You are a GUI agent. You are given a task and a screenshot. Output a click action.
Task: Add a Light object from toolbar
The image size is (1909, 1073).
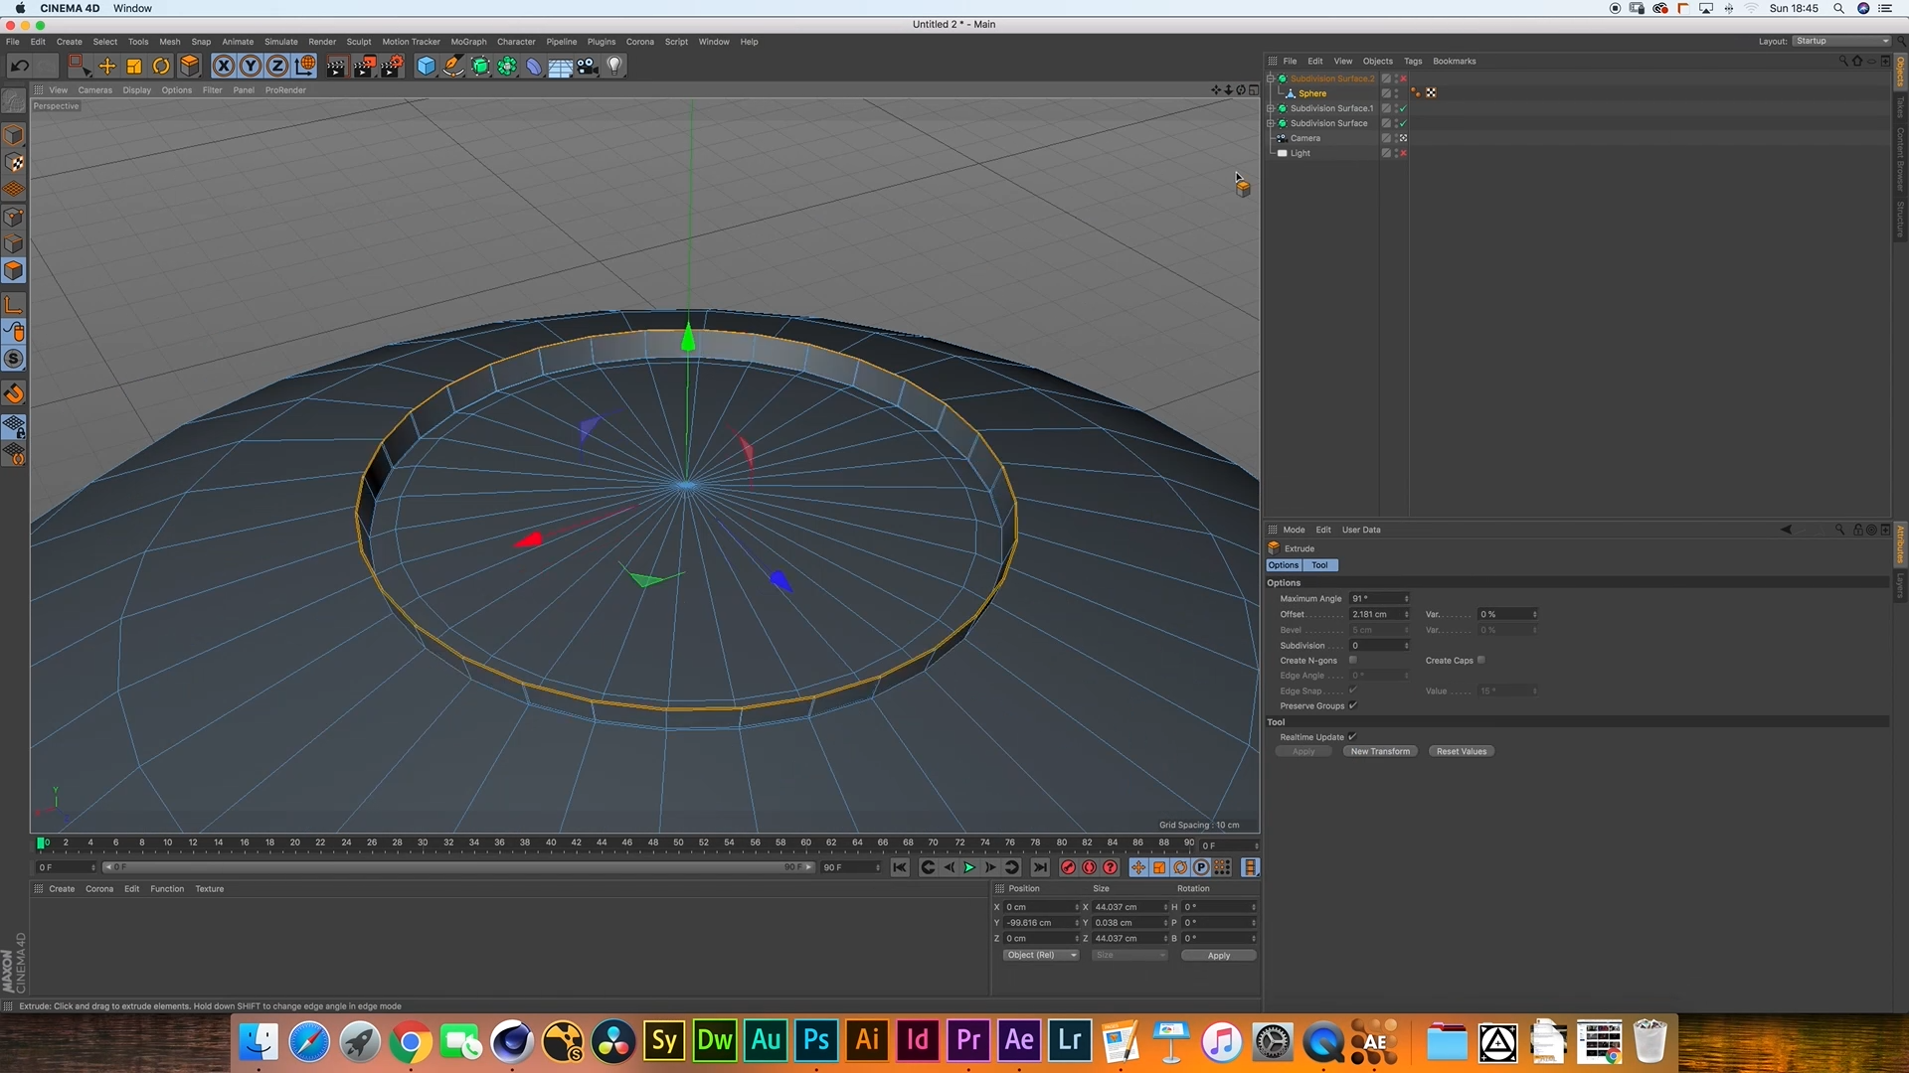(x=615, y=67)
